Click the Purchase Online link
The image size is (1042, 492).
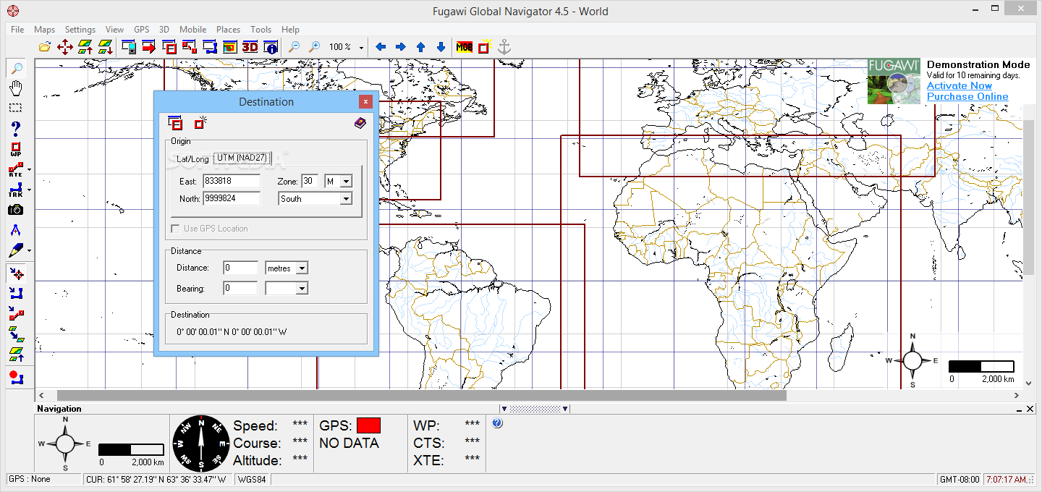967,96
